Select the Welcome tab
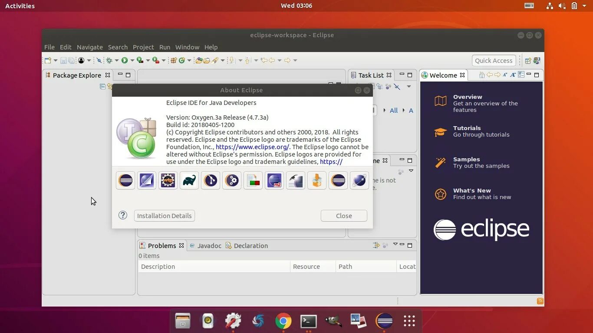Screen dimensions: 593x333 [443, 75]
